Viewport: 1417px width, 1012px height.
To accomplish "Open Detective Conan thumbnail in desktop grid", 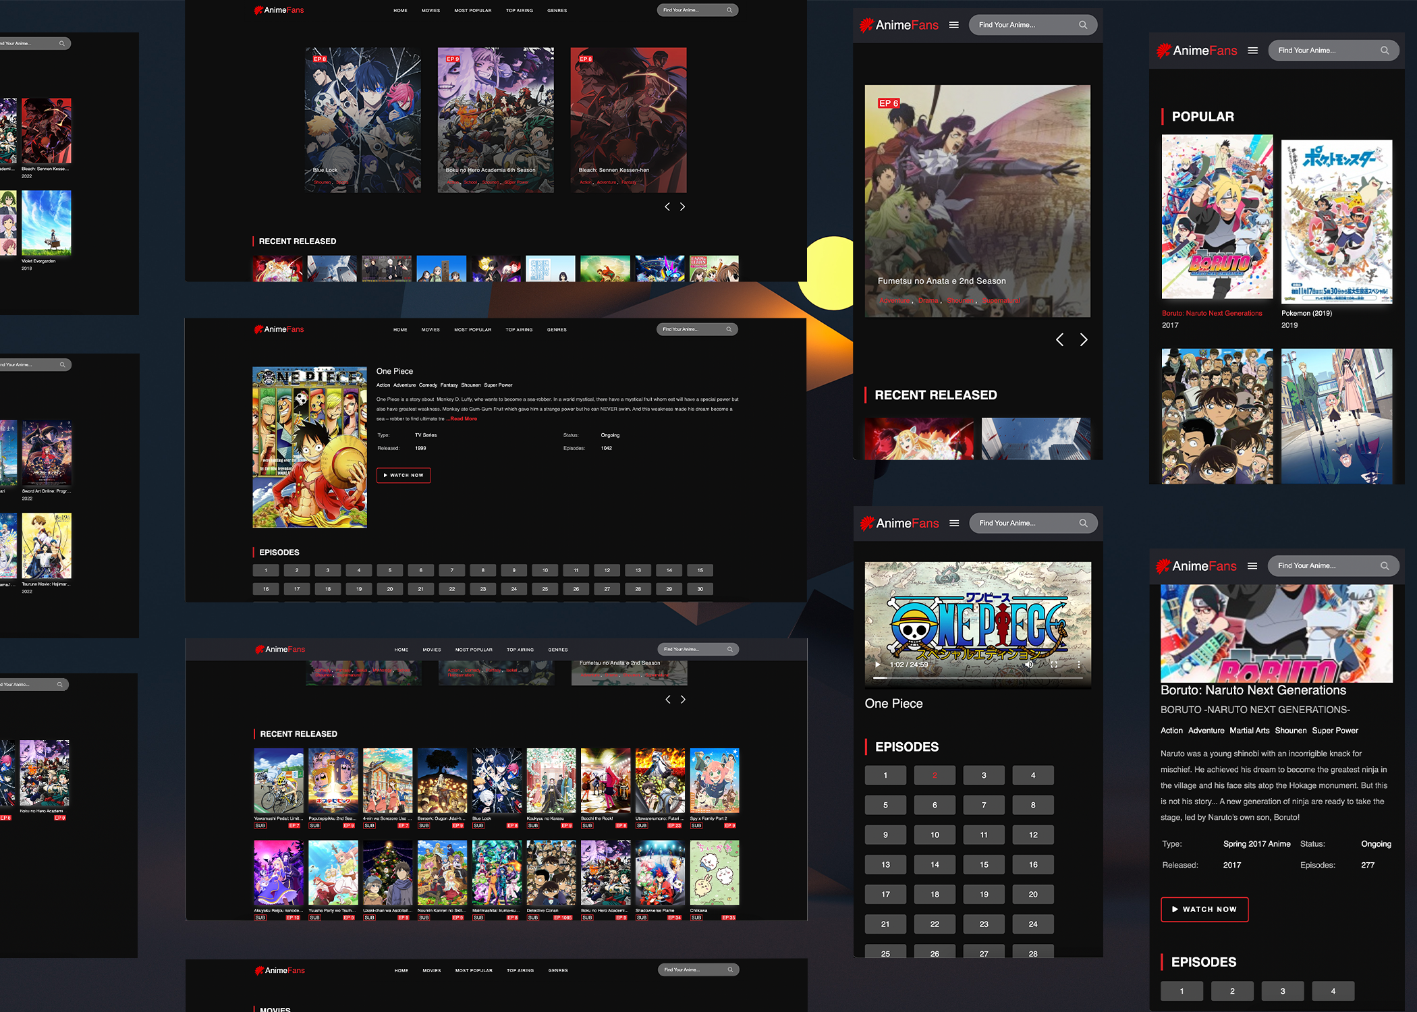I will (x=551, y=872).
